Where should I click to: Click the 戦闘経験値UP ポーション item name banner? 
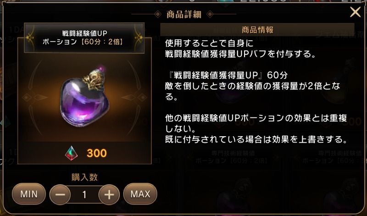click(84, 38)
